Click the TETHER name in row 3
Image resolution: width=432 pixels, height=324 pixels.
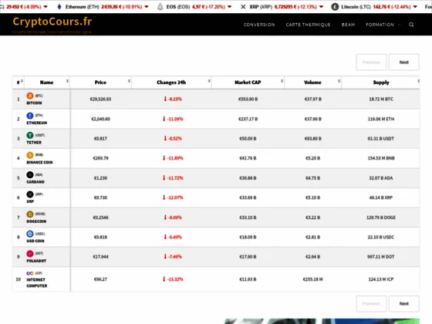click(x=34, y=143)
